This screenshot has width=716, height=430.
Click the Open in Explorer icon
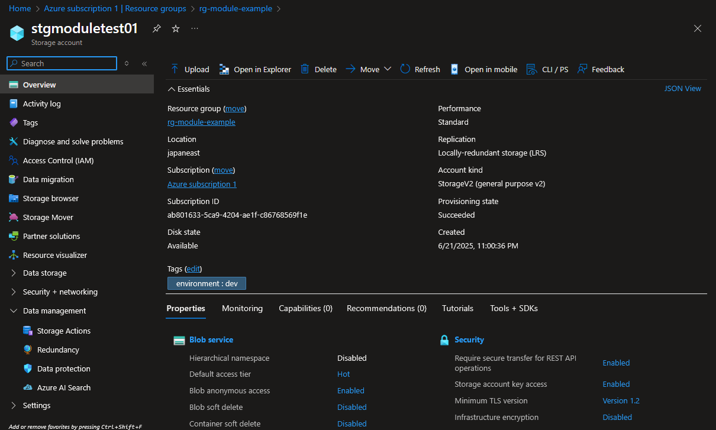click(224, 69)
